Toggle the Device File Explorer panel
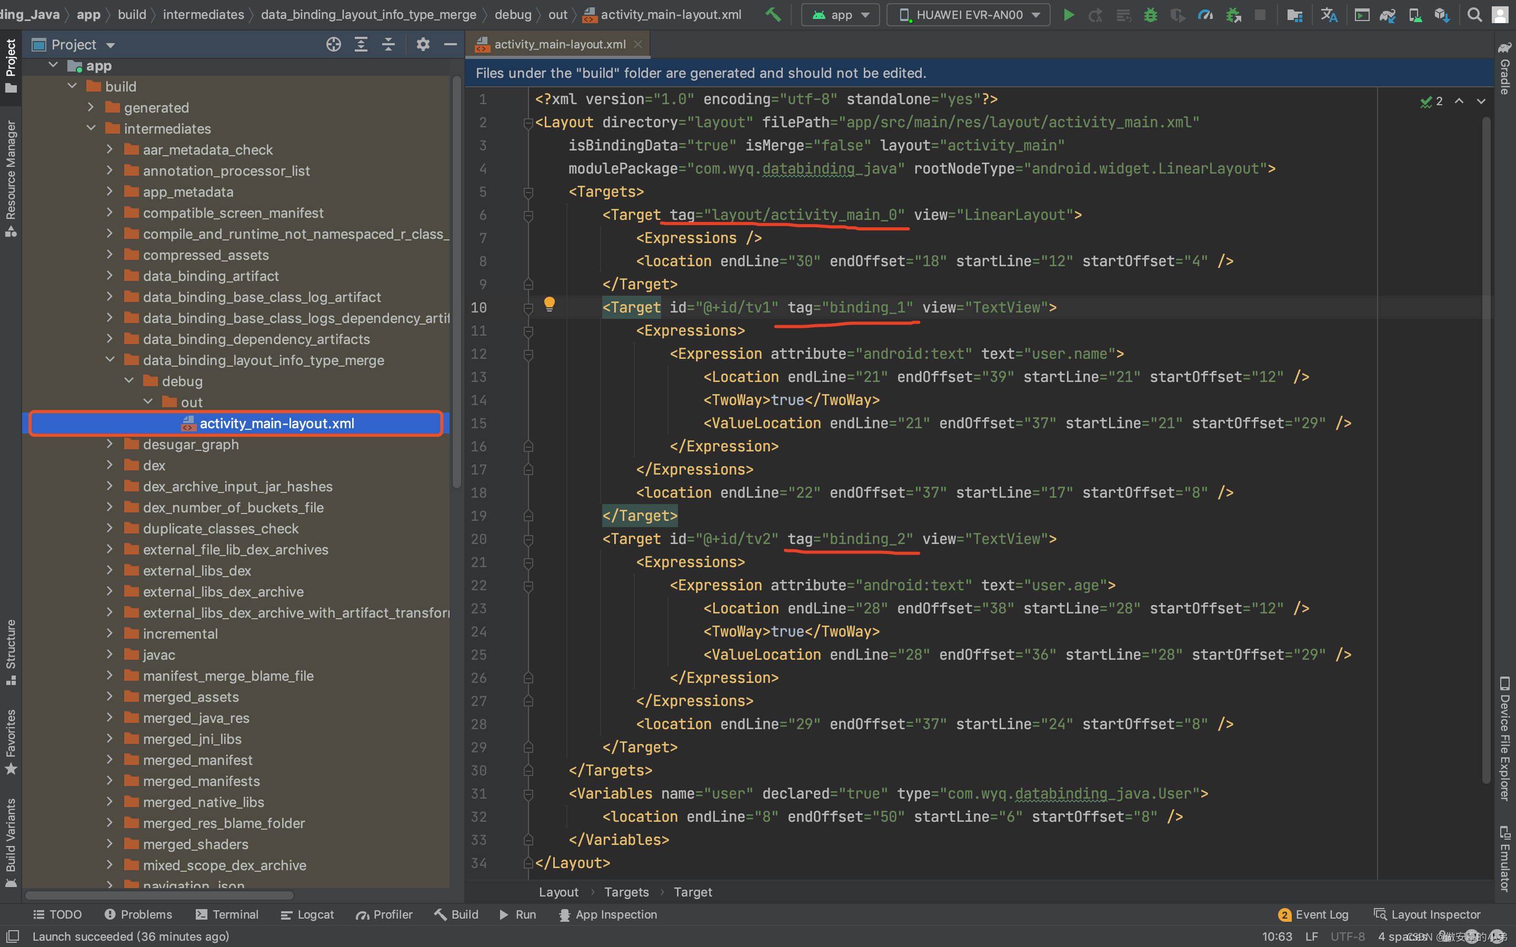The image size is (1516, 947). pos(1506,739)
